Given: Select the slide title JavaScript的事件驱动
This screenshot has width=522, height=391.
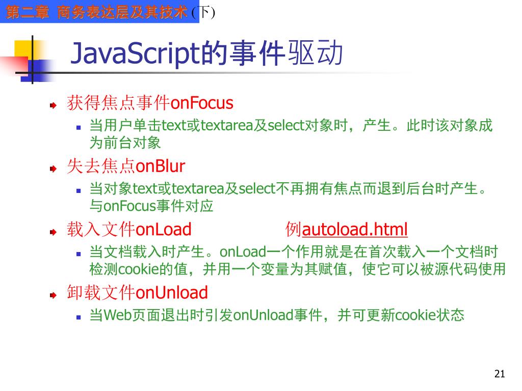Looking at the screenshot, I should [206, 53].
